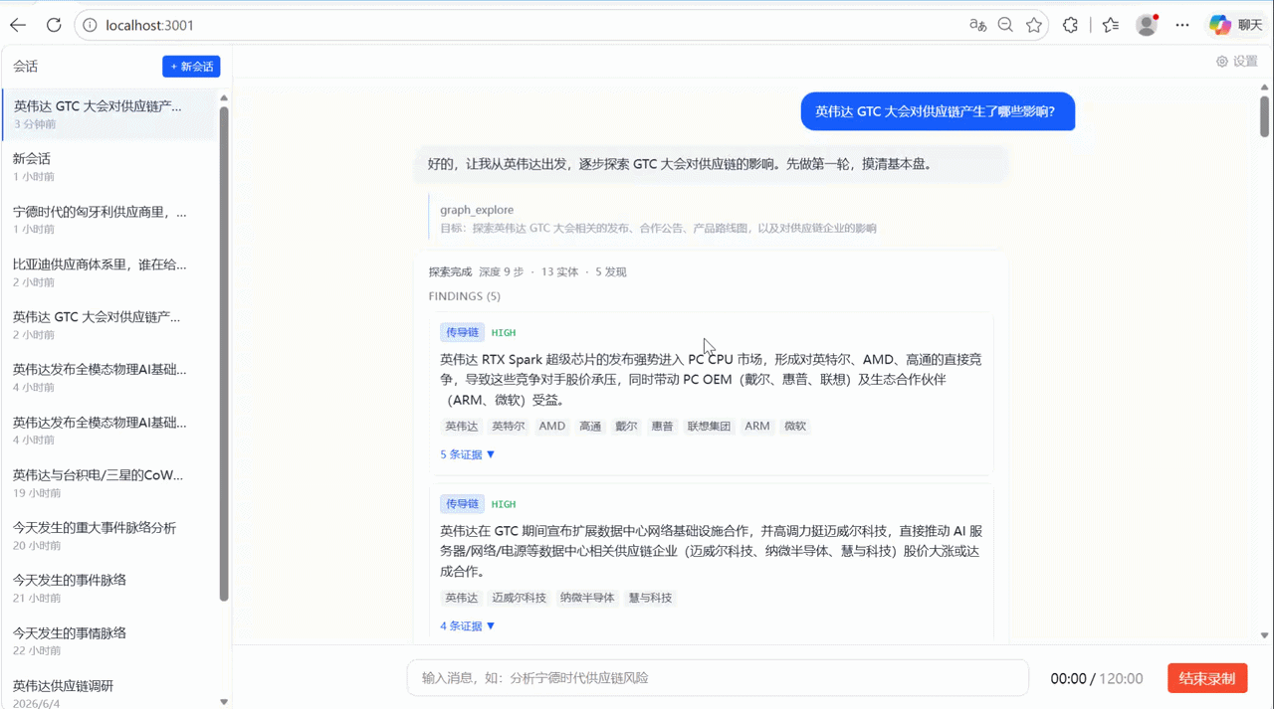The height and width of the screenshot is (709, 1274).
Task: Click the 慧与科技 entity tag
Action: click(x=650, y=598)
